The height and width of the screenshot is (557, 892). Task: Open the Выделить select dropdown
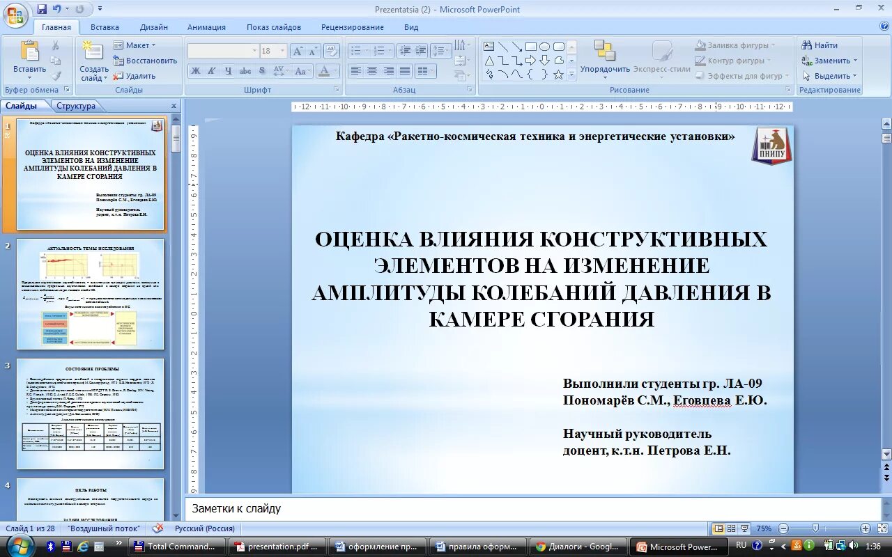pyautogui.click(x=829, y=76)
